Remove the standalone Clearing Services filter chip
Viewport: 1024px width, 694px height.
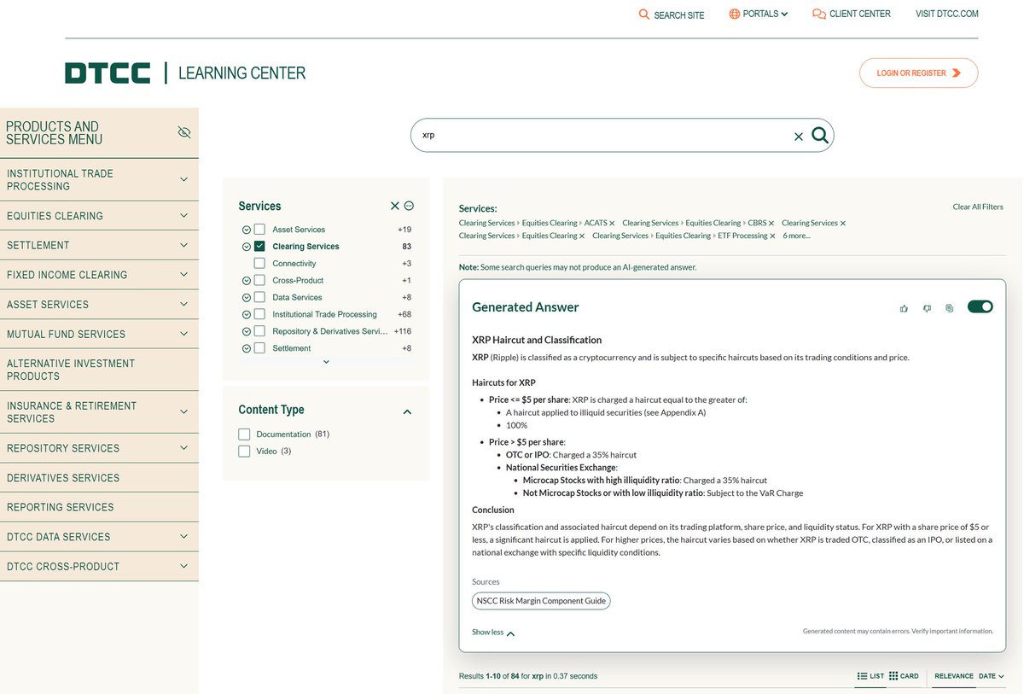tap(842, 224)
